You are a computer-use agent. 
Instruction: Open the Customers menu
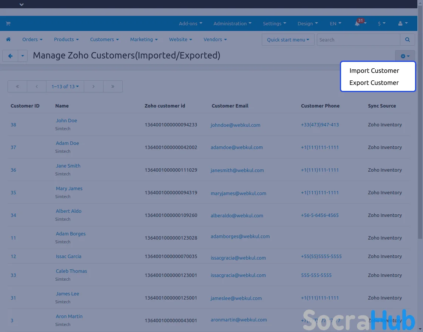[x=104, y=40]
